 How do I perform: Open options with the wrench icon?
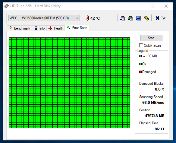[x=146, y=18]
